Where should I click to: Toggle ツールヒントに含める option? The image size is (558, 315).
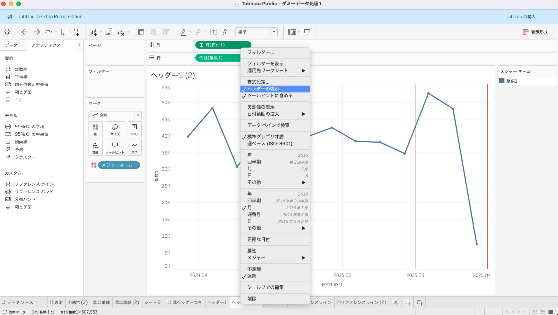point(270,96)
